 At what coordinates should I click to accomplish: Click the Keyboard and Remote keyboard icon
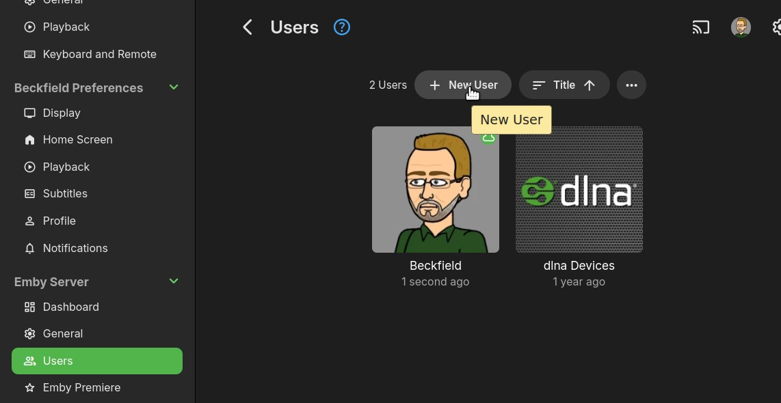30,54
